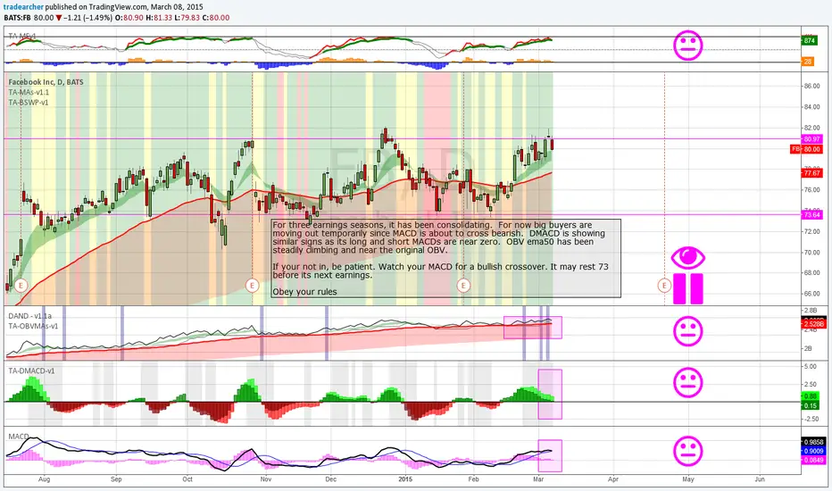Image resolution: width=832 pixels, height=491 pixels.
Task: Select the magenta highlight box in the OBV panel
Action: pyautogui.click(x=532, y=328)
